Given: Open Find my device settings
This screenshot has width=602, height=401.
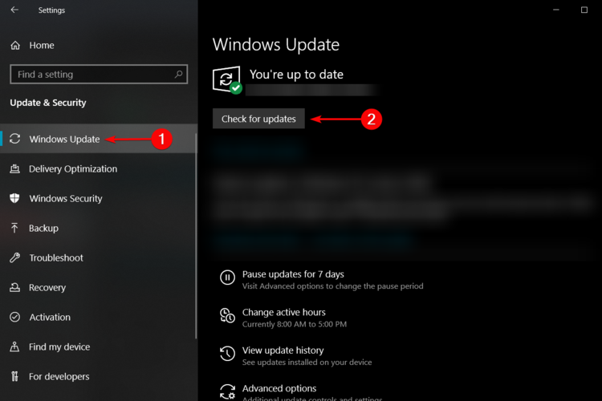Looking at the screenshot, I should (99, 346).
